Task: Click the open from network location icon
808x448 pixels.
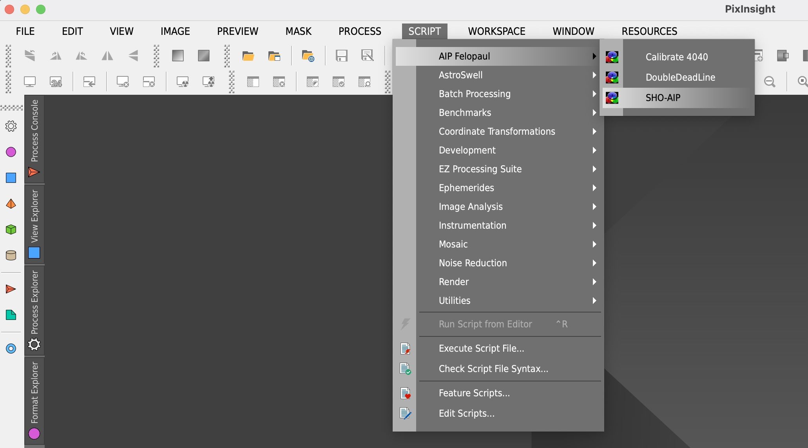Action: click(308, 56)
